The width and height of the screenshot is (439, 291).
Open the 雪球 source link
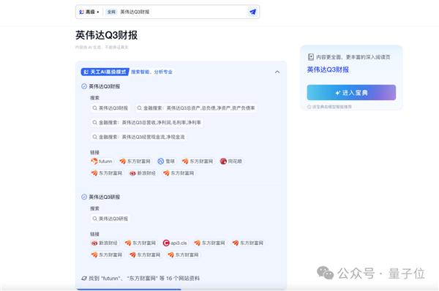pyautogui.click(x=166, y=161)
